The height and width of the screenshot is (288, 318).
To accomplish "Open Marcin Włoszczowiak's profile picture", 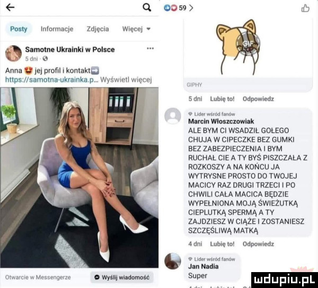I will click(173, 116).
